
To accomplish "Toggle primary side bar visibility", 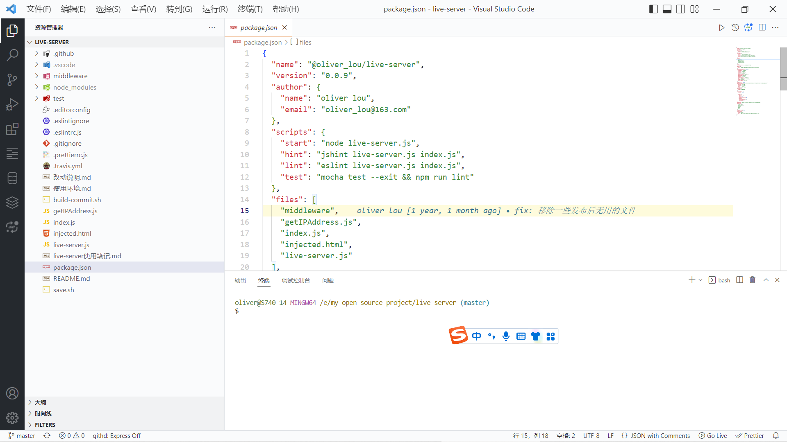I will click(654, 9).
